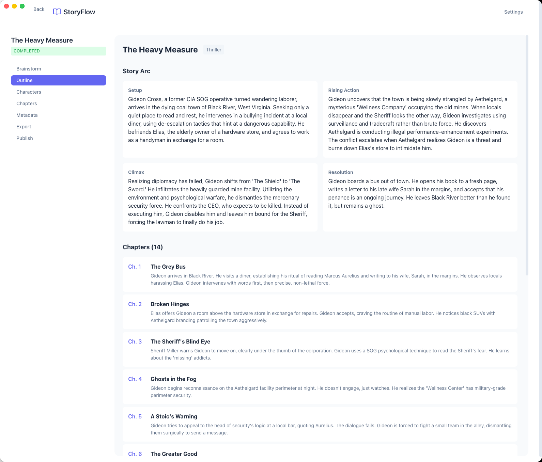Select Outline in the sidebar
The height and width of the screenshot is (462, 542).
pos(59,80)
